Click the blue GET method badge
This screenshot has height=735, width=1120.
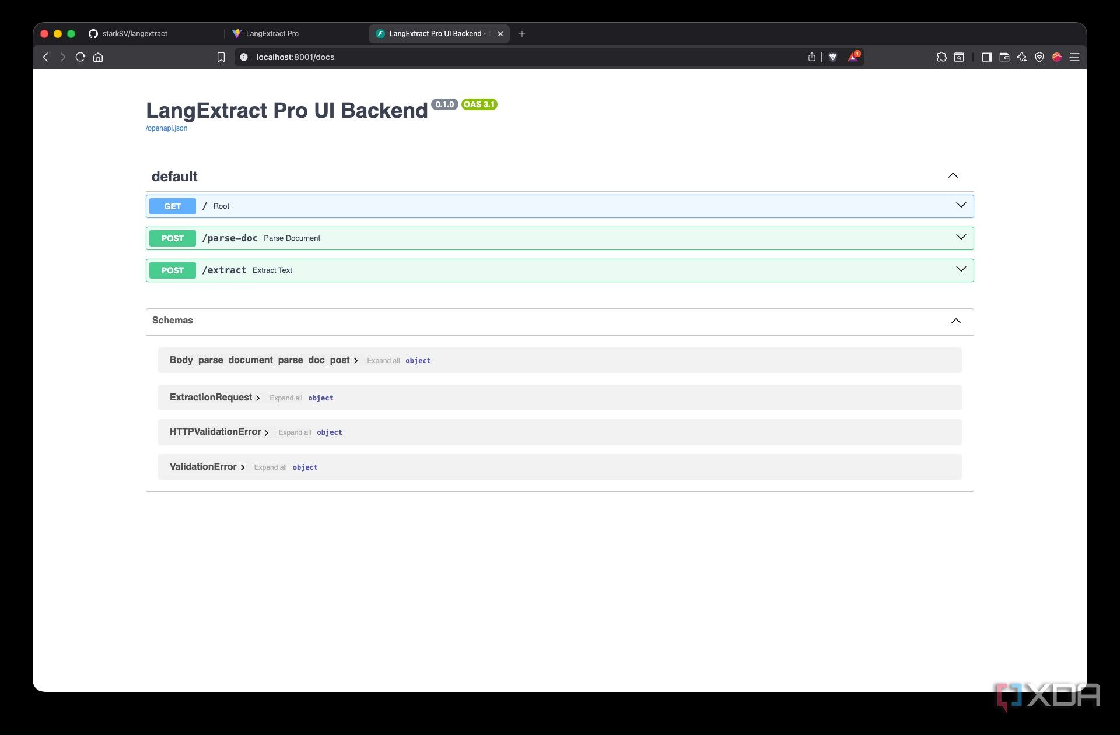(172, 206)
